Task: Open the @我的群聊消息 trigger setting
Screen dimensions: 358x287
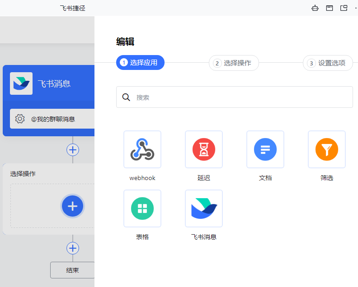Action: 52,119
